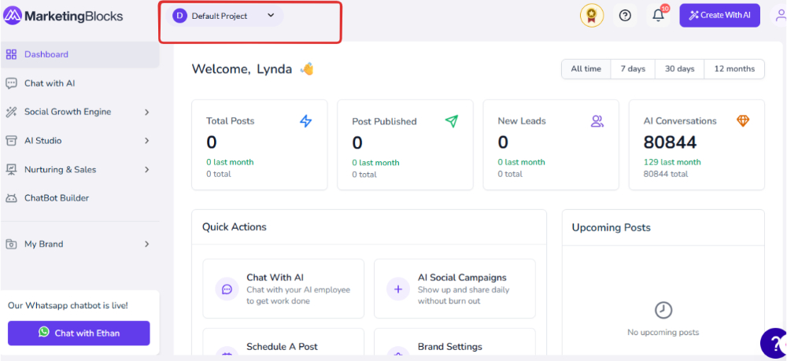Image resolution: width=787 pixels, height=361 pixels.
Task: Click the 80844 AI Conversations value
Action: tap(670, 143)
